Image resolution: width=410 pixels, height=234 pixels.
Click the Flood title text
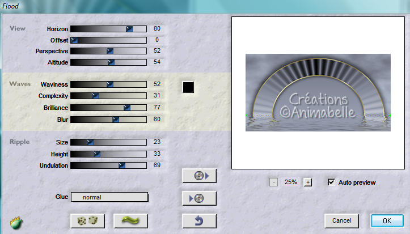[10, 6]
